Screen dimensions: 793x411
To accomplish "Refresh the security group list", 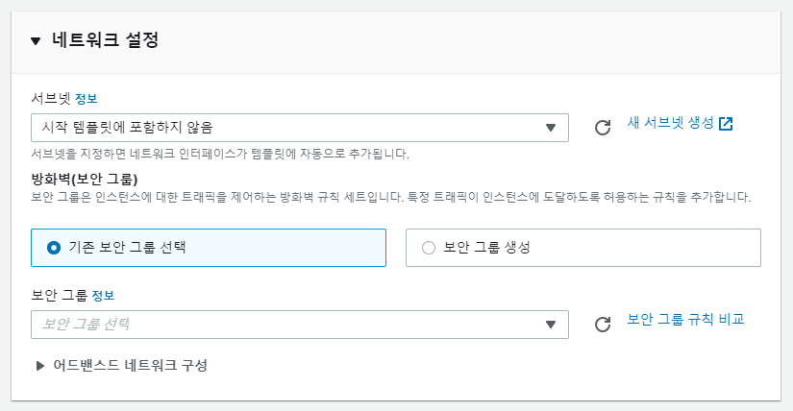I will [x=603, y=324].
